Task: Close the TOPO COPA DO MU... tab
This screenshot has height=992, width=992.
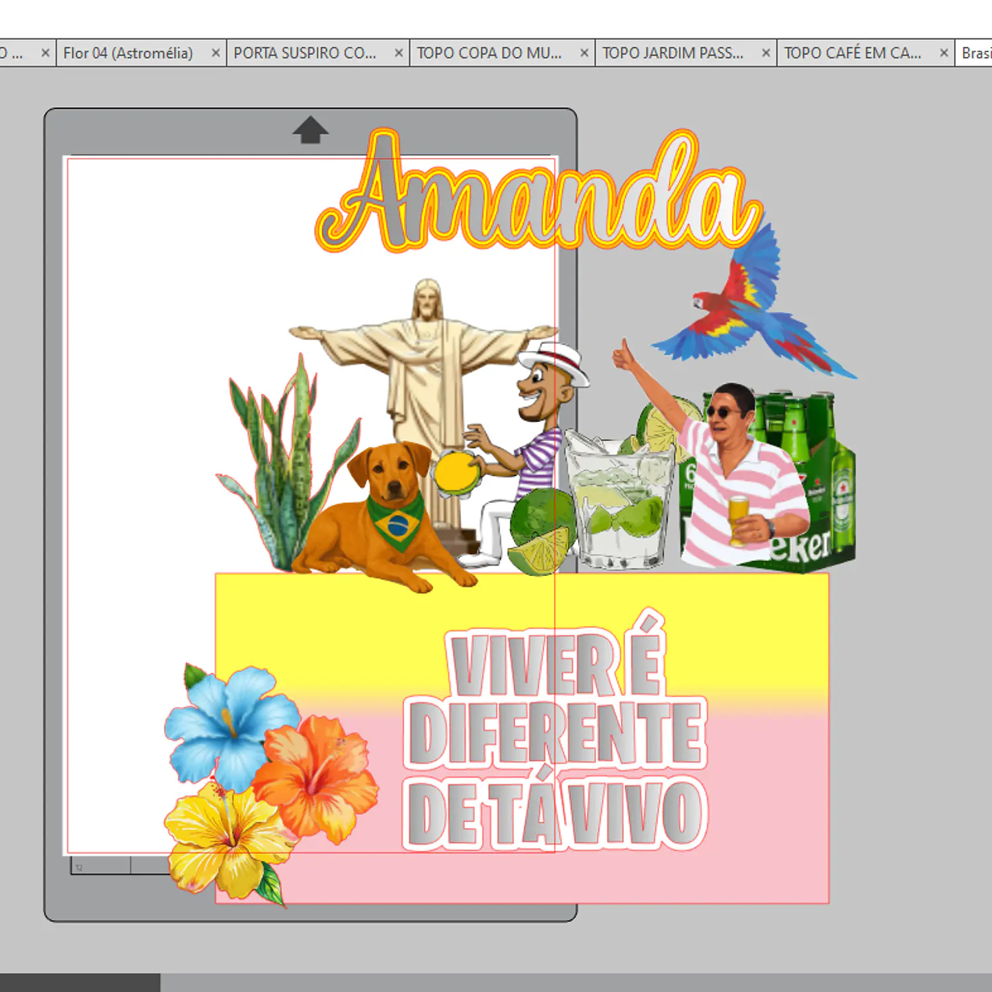Action: point(585,53)
